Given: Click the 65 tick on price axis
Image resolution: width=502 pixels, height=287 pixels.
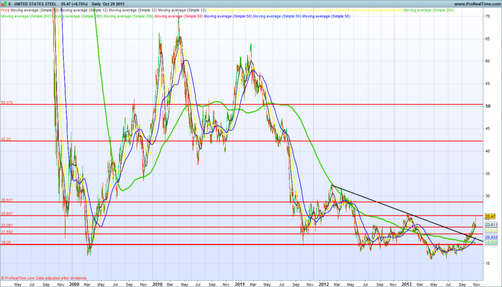Looking at the screenshot, I should click(x=488, y=38).
